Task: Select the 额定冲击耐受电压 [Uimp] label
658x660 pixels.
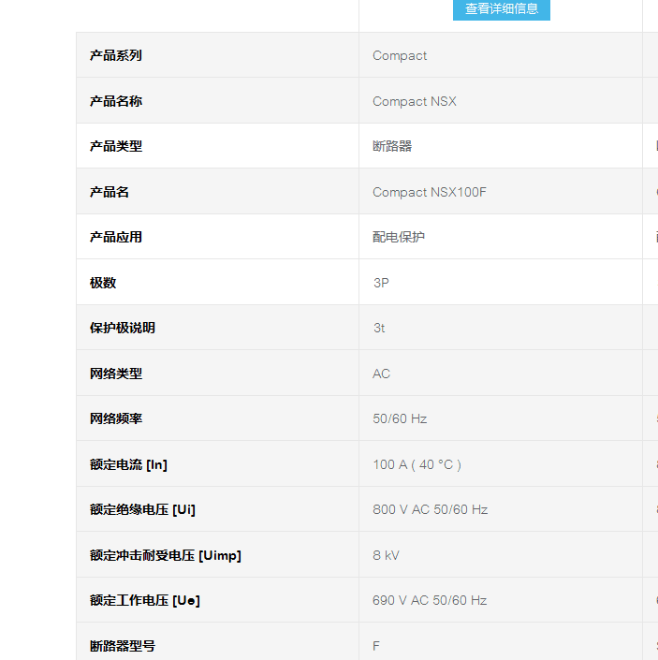Action: (x=166, y=555)
